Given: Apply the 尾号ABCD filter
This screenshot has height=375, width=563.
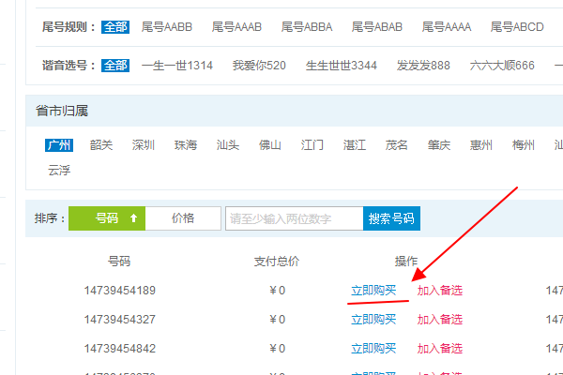Looking at the screenshot, I should point(517,27).
